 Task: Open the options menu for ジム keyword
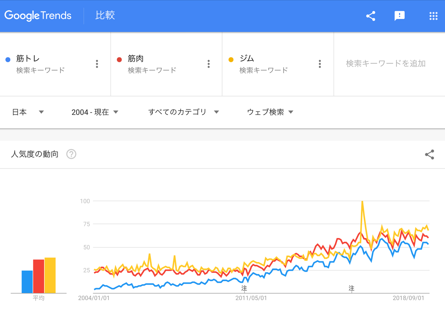point(320,64)
